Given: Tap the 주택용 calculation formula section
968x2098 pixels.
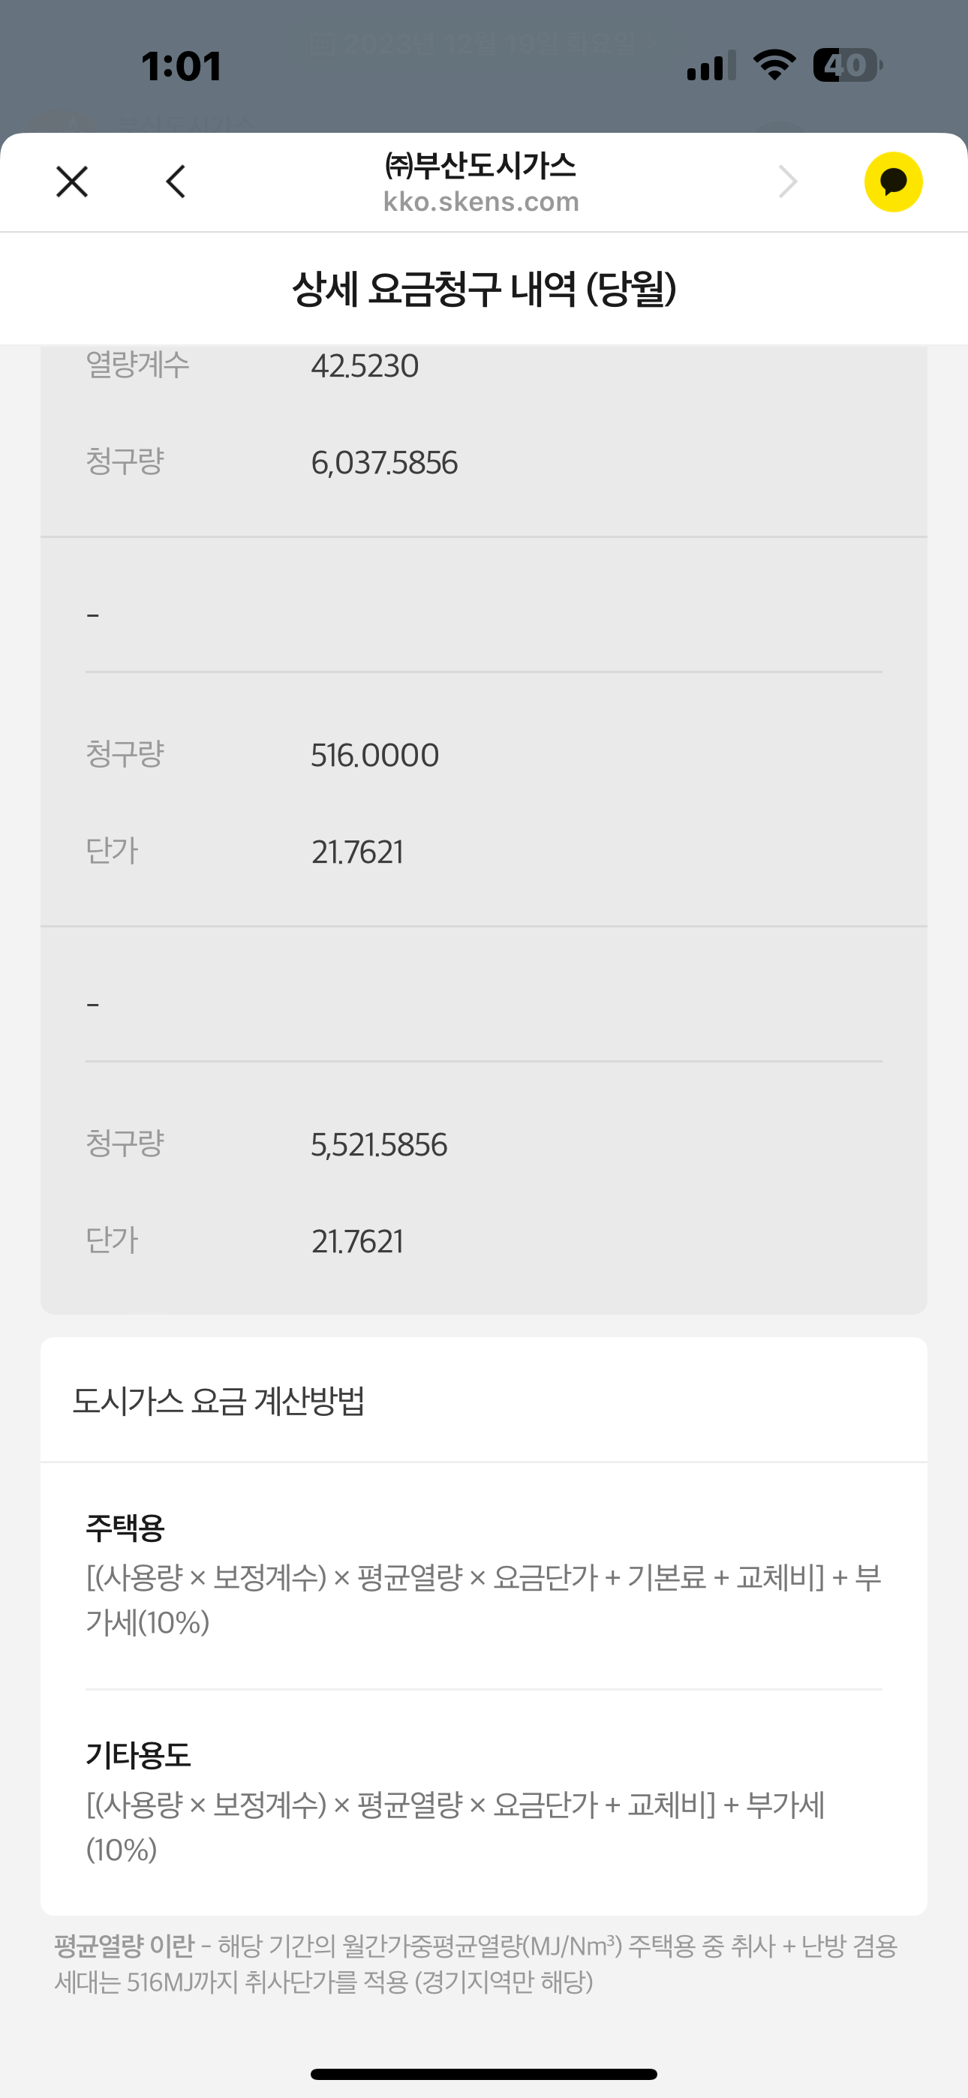Looking at the screenshot, I should pos(484,1577).
